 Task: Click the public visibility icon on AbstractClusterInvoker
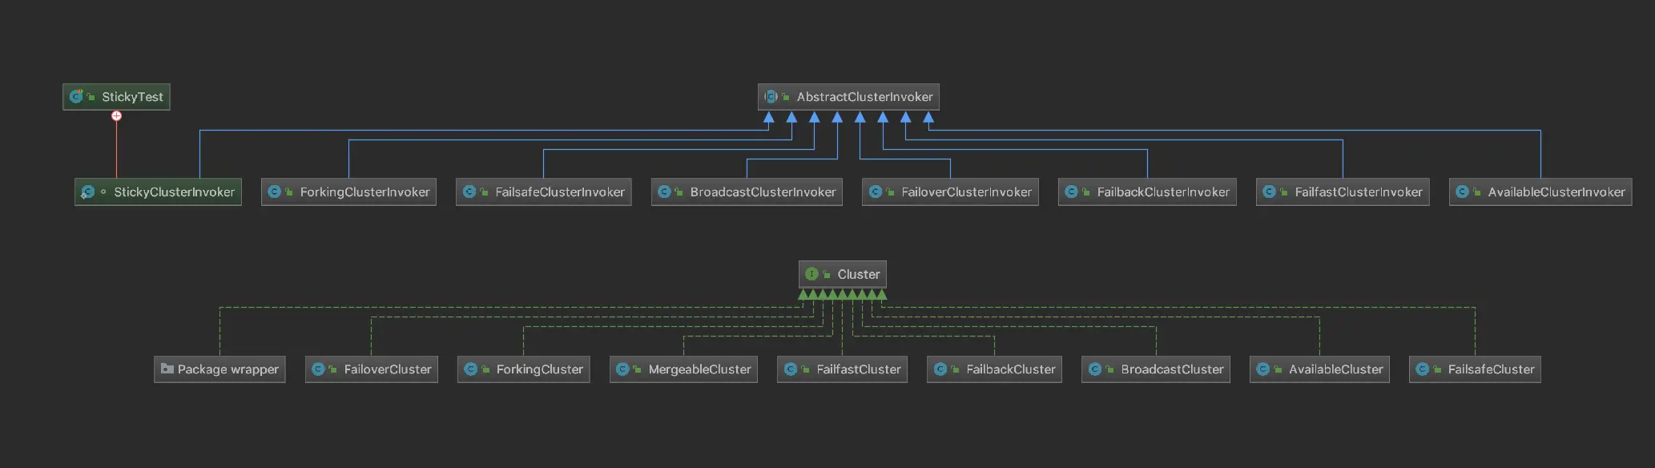(x=786, y=97)
